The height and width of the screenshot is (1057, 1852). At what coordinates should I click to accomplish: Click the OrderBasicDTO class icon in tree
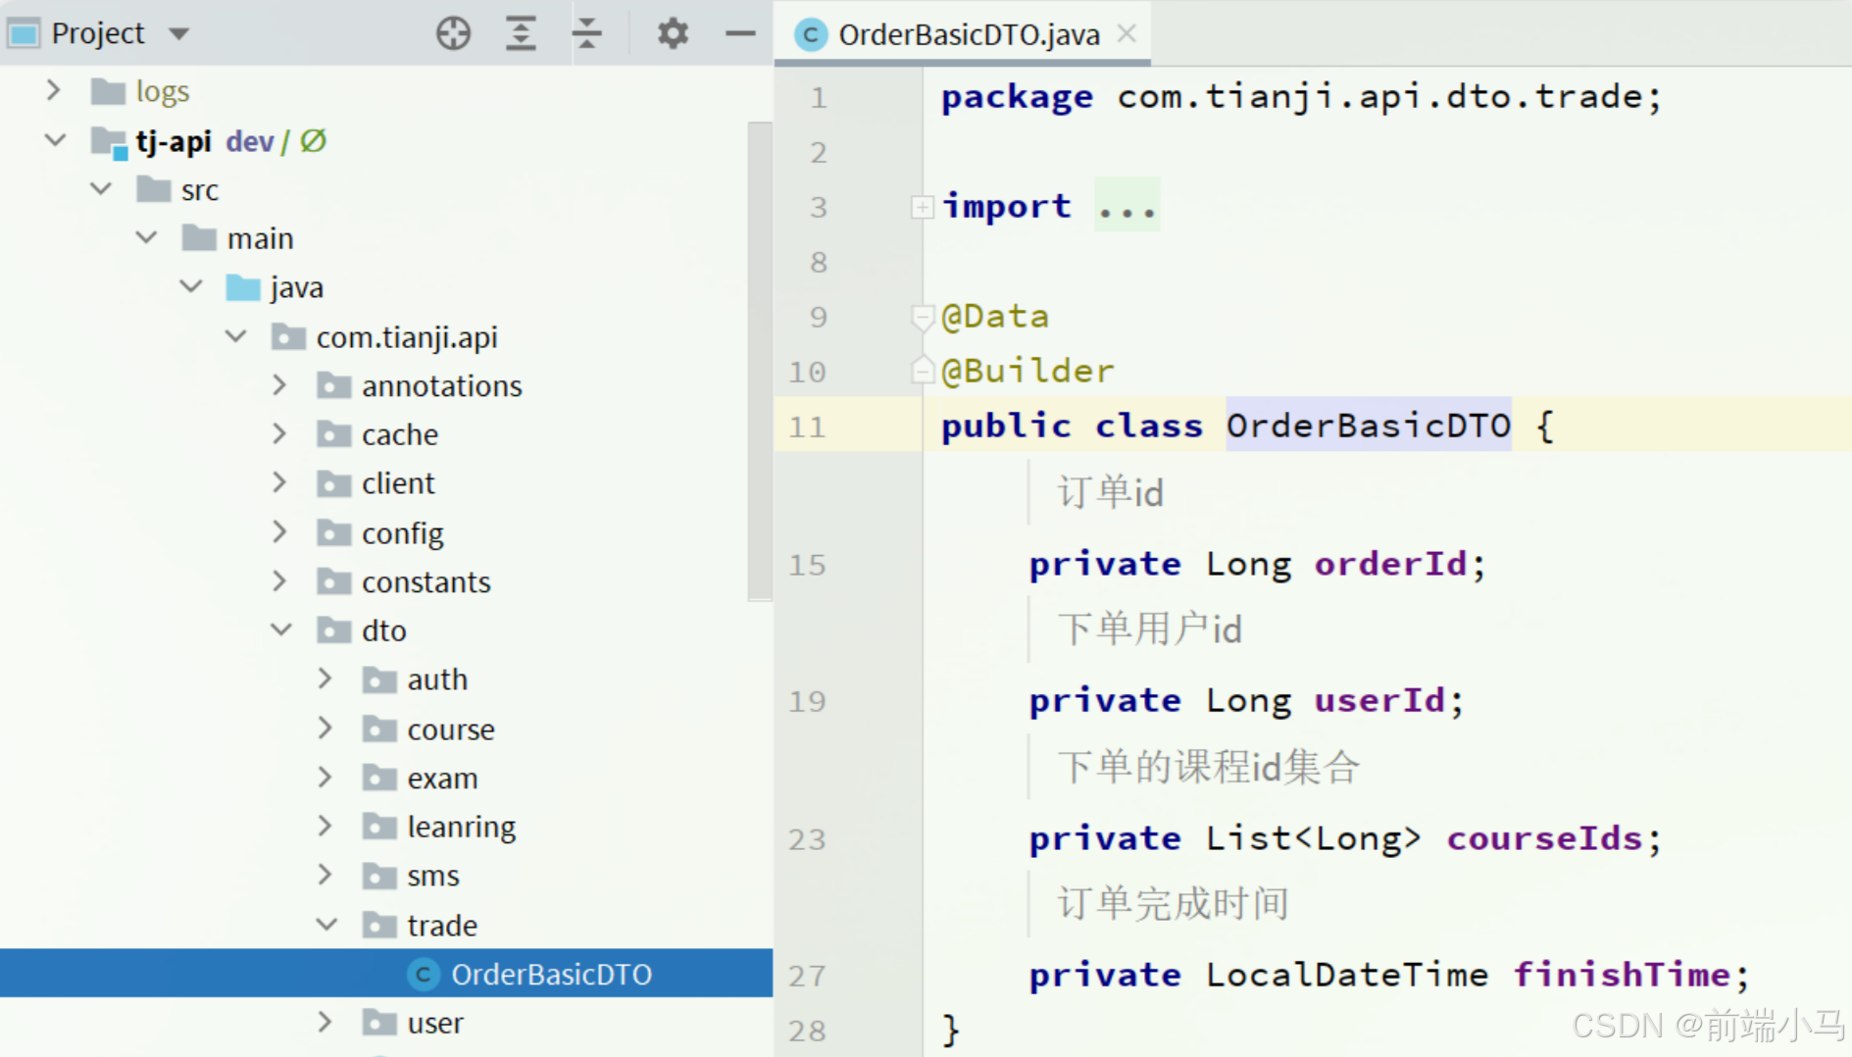(x=424, y=974)
